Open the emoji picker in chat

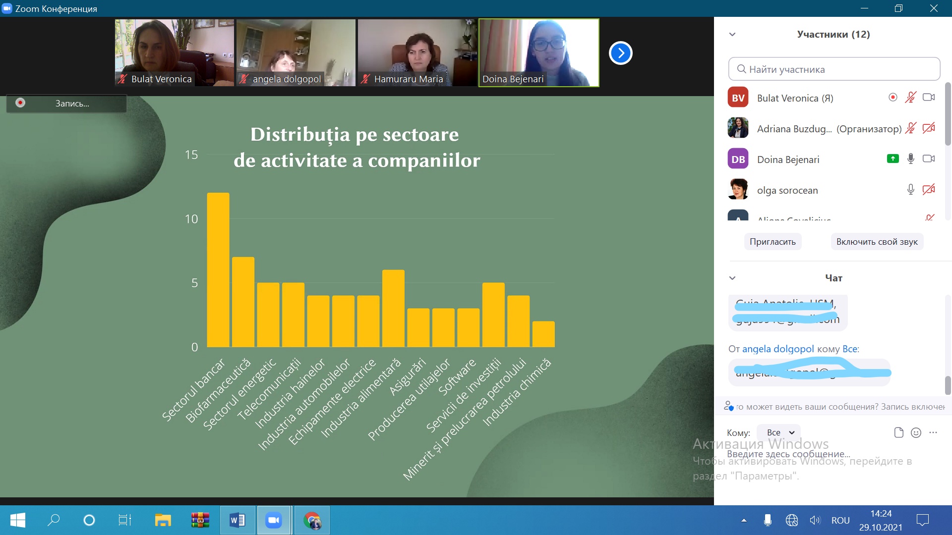point(916,432)
